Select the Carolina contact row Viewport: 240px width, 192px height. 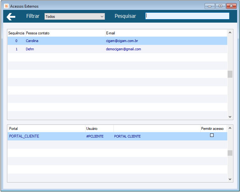pos(117,41)
